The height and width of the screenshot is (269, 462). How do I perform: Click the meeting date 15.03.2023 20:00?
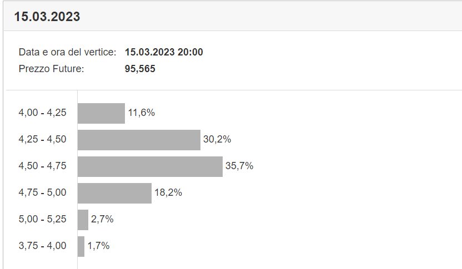pyautogui.click(x=164, y=52)
